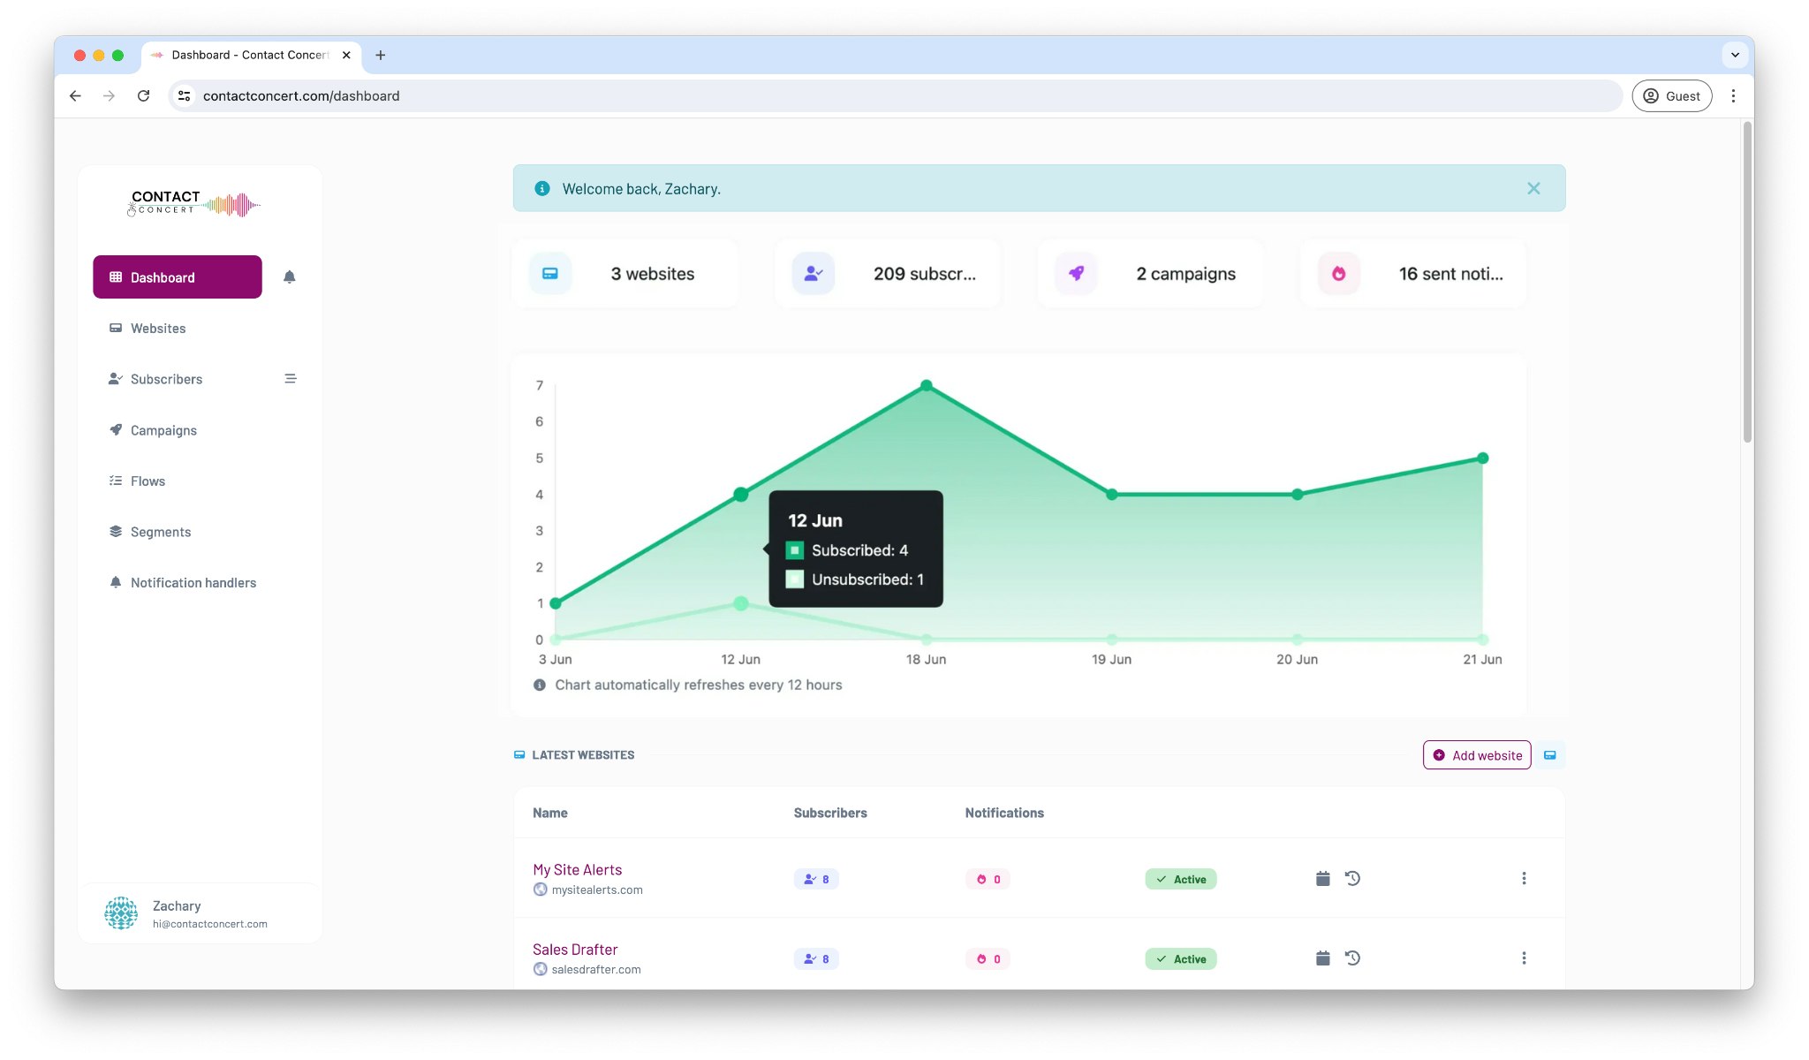Screen dimensions: 1809x1060
Task: Click the chart refresh info icon
Action: (539, 685)
